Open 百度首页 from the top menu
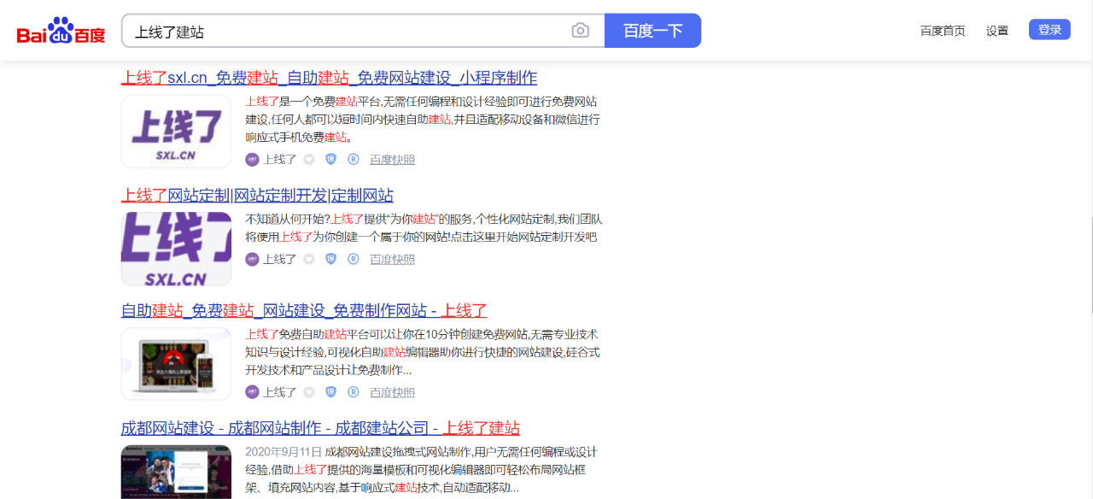The image size is (1093, 499). click(942, 30)
